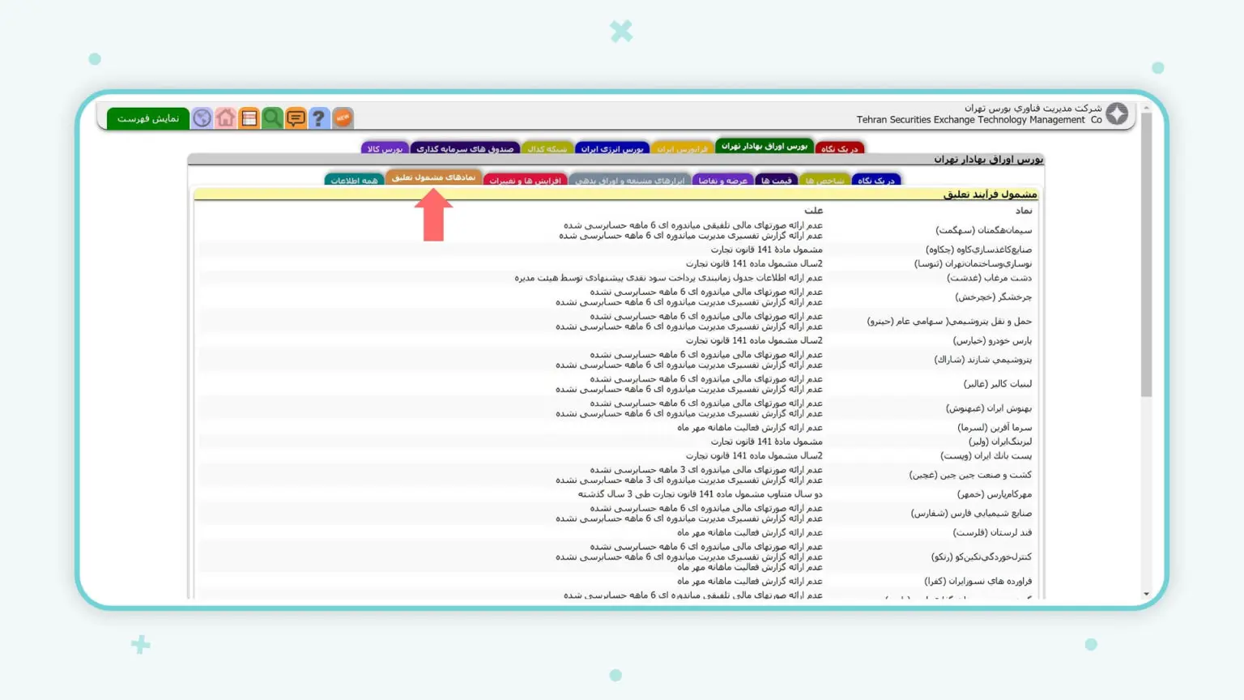1244x700 pixels.
Task: Open the همه اطلاعات sub-tab
Action: click(x=354, y=180)
